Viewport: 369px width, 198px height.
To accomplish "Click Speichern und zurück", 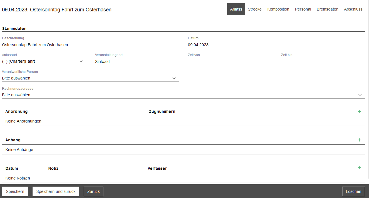I will click(x=56, y=191).
